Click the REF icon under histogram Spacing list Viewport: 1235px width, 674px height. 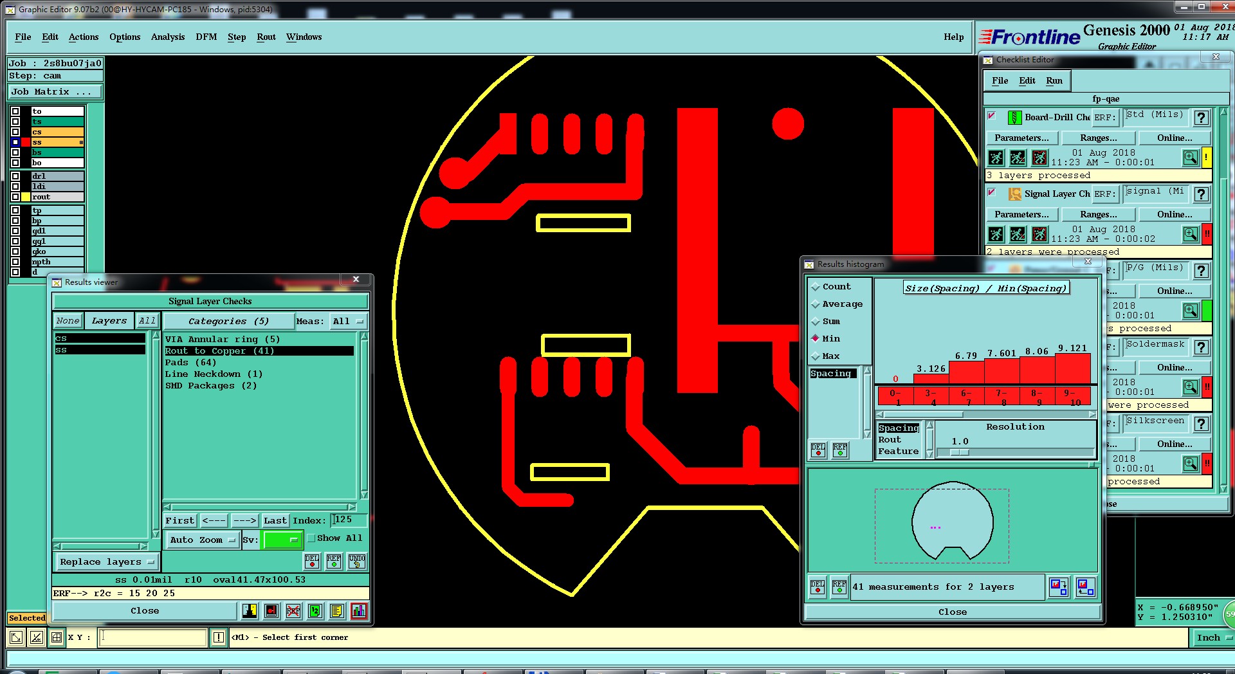(840, 450)
